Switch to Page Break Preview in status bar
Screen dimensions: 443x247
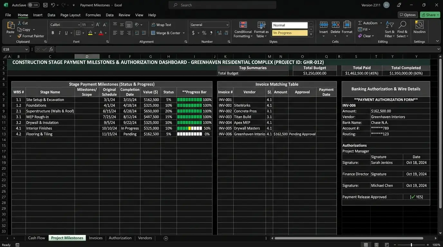[387, 245]
